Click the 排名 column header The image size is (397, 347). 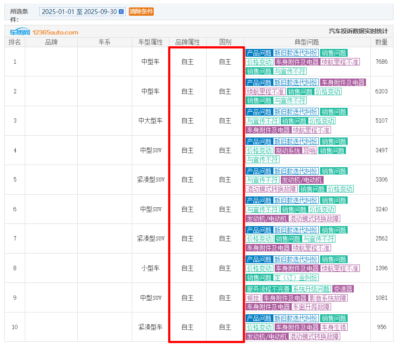(x=15, y=42)
